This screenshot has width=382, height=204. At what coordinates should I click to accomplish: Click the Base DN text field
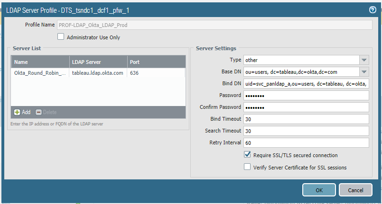(302, 72)
